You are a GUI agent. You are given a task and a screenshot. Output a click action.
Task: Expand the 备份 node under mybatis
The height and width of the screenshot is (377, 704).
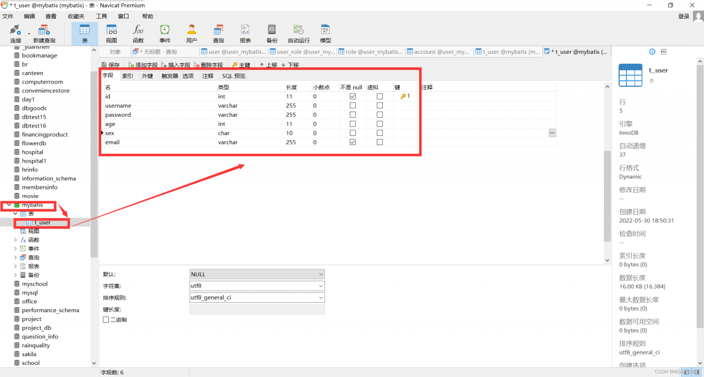15,275
